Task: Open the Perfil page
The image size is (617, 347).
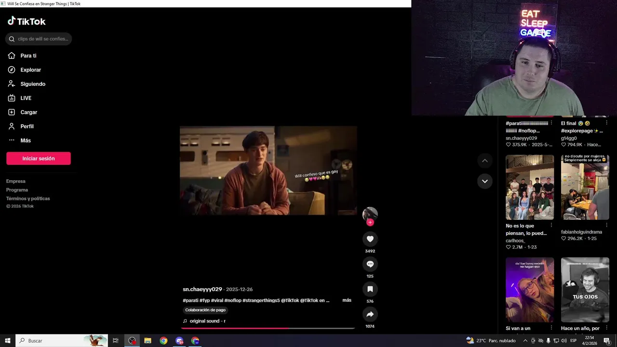Action: tap(21, 126)
